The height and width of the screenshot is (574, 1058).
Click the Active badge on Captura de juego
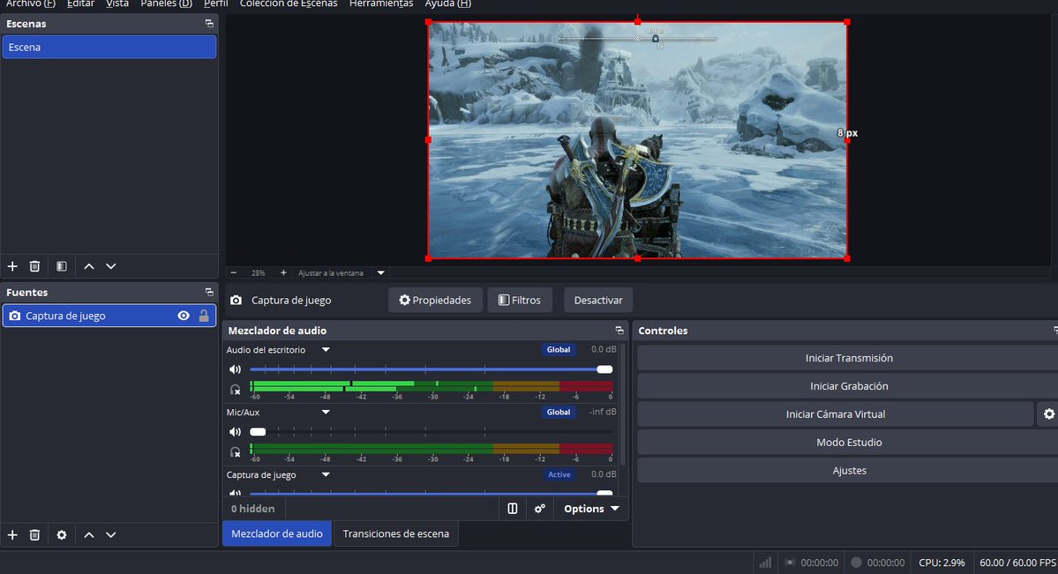[559, 475]
